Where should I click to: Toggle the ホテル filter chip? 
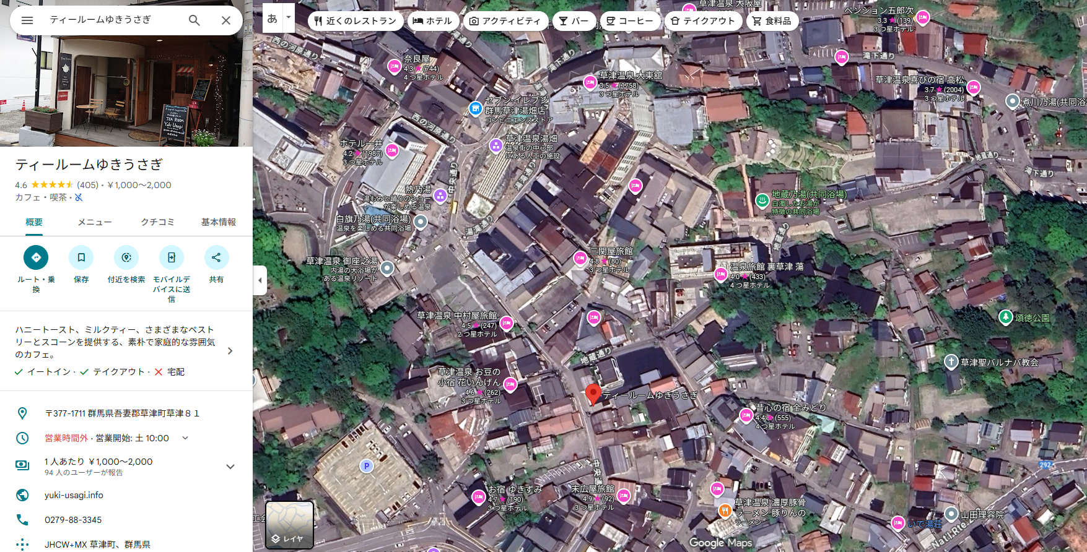[x=433, y=21]
